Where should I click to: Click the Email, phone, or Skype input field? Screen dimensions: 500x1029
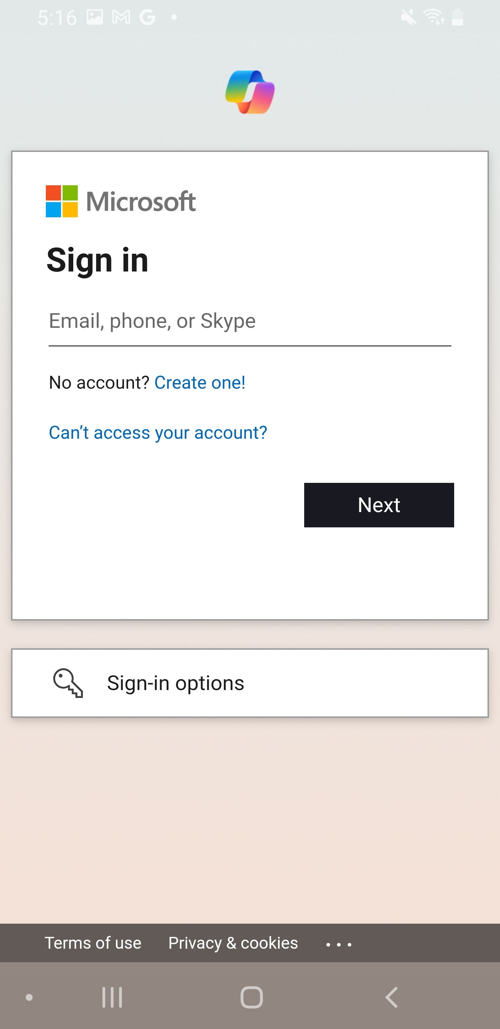[250, 321]
